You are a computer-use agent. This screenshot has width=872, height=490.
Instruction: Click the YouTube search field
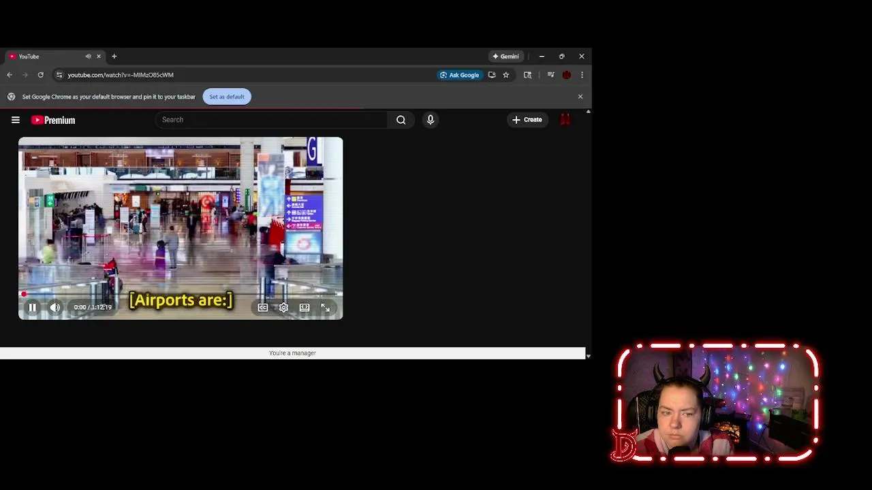pyautogui.click(x=271, y=120)
